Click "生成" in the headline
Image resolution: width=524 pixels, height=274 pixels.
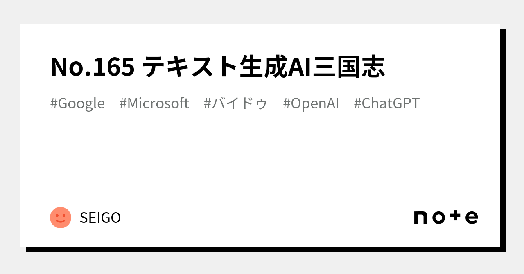pyautogui.click(x=262, y=67)
